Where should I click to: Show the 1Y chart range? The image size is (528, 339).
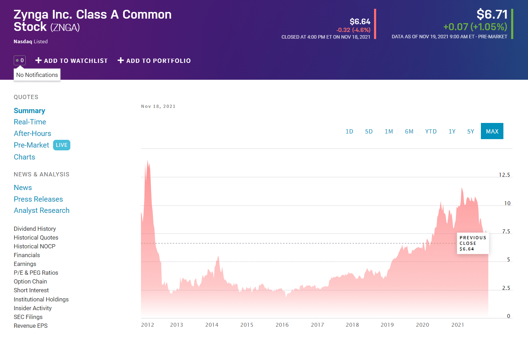pyautogui.click(x=452, y=131)
